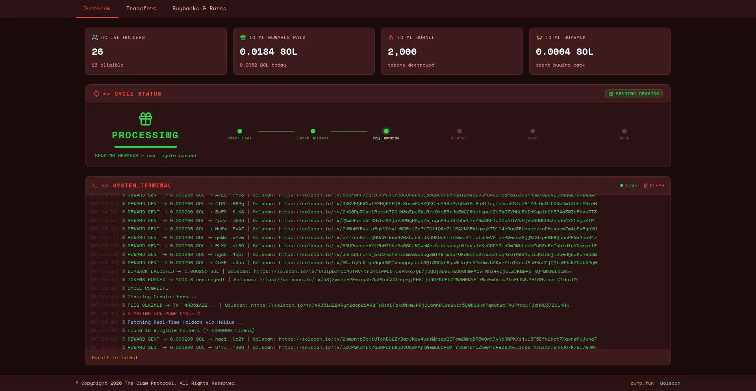
Task: Open Solscan link for reward to HoFm..EvAZ
Action: (438, 229)
